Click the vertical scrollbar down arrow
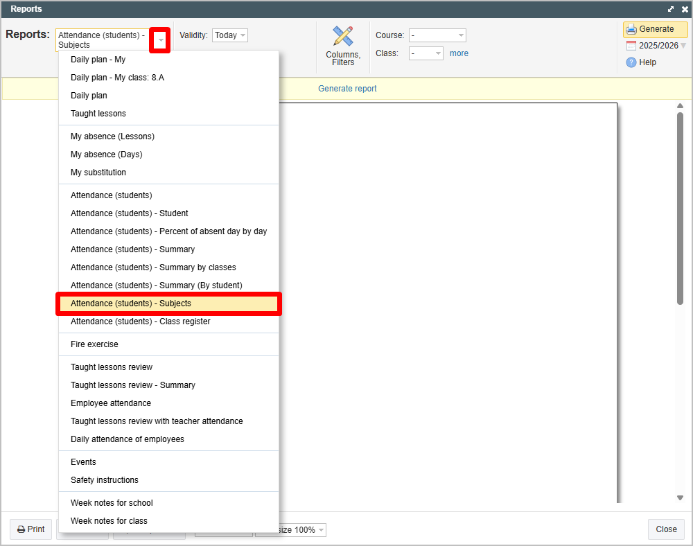The width and height of the screenshot is (693, 546). click(x=680, y=497)
